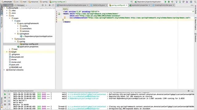Expand External Libraries node

[4, 70]
